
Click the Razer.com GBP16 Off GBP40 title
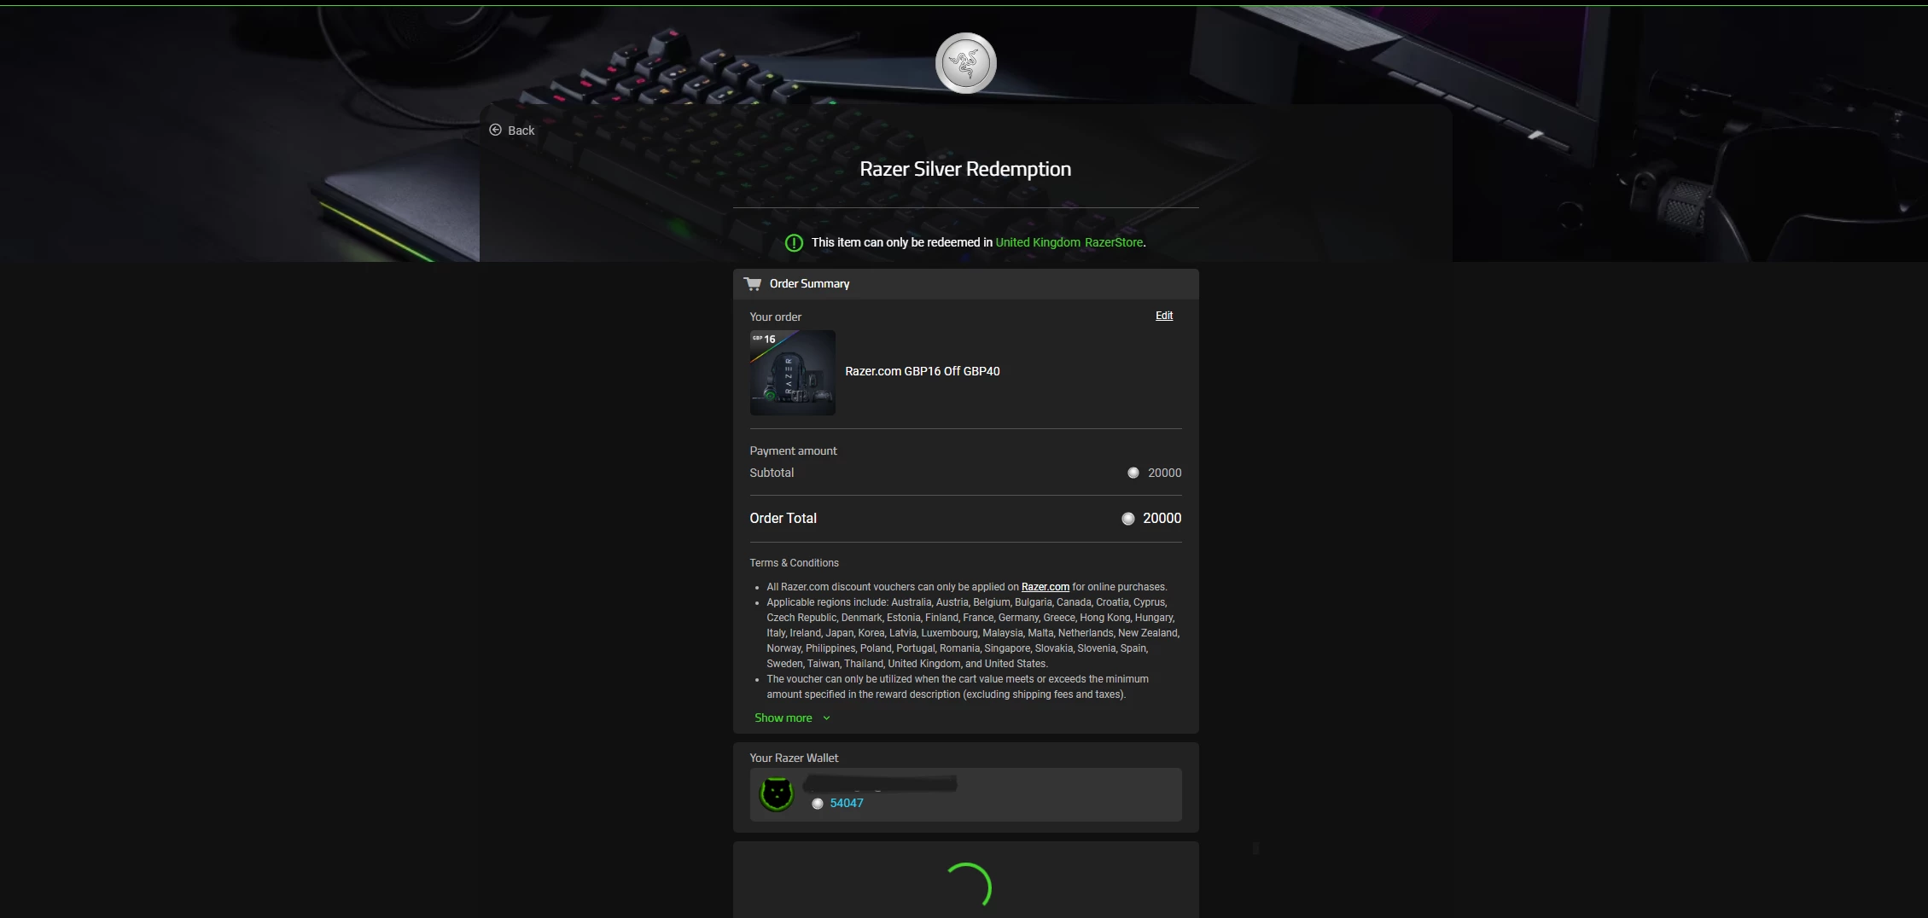923,371
